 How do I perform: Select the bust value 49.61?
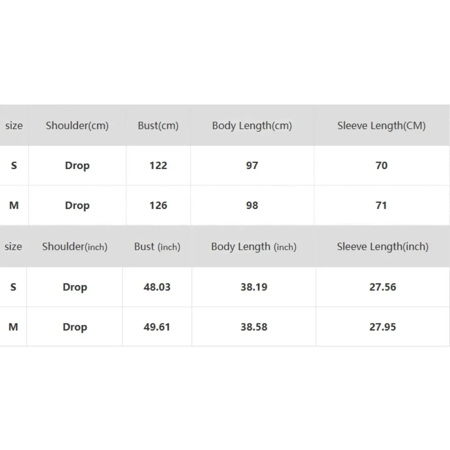(x=157, y=327)
